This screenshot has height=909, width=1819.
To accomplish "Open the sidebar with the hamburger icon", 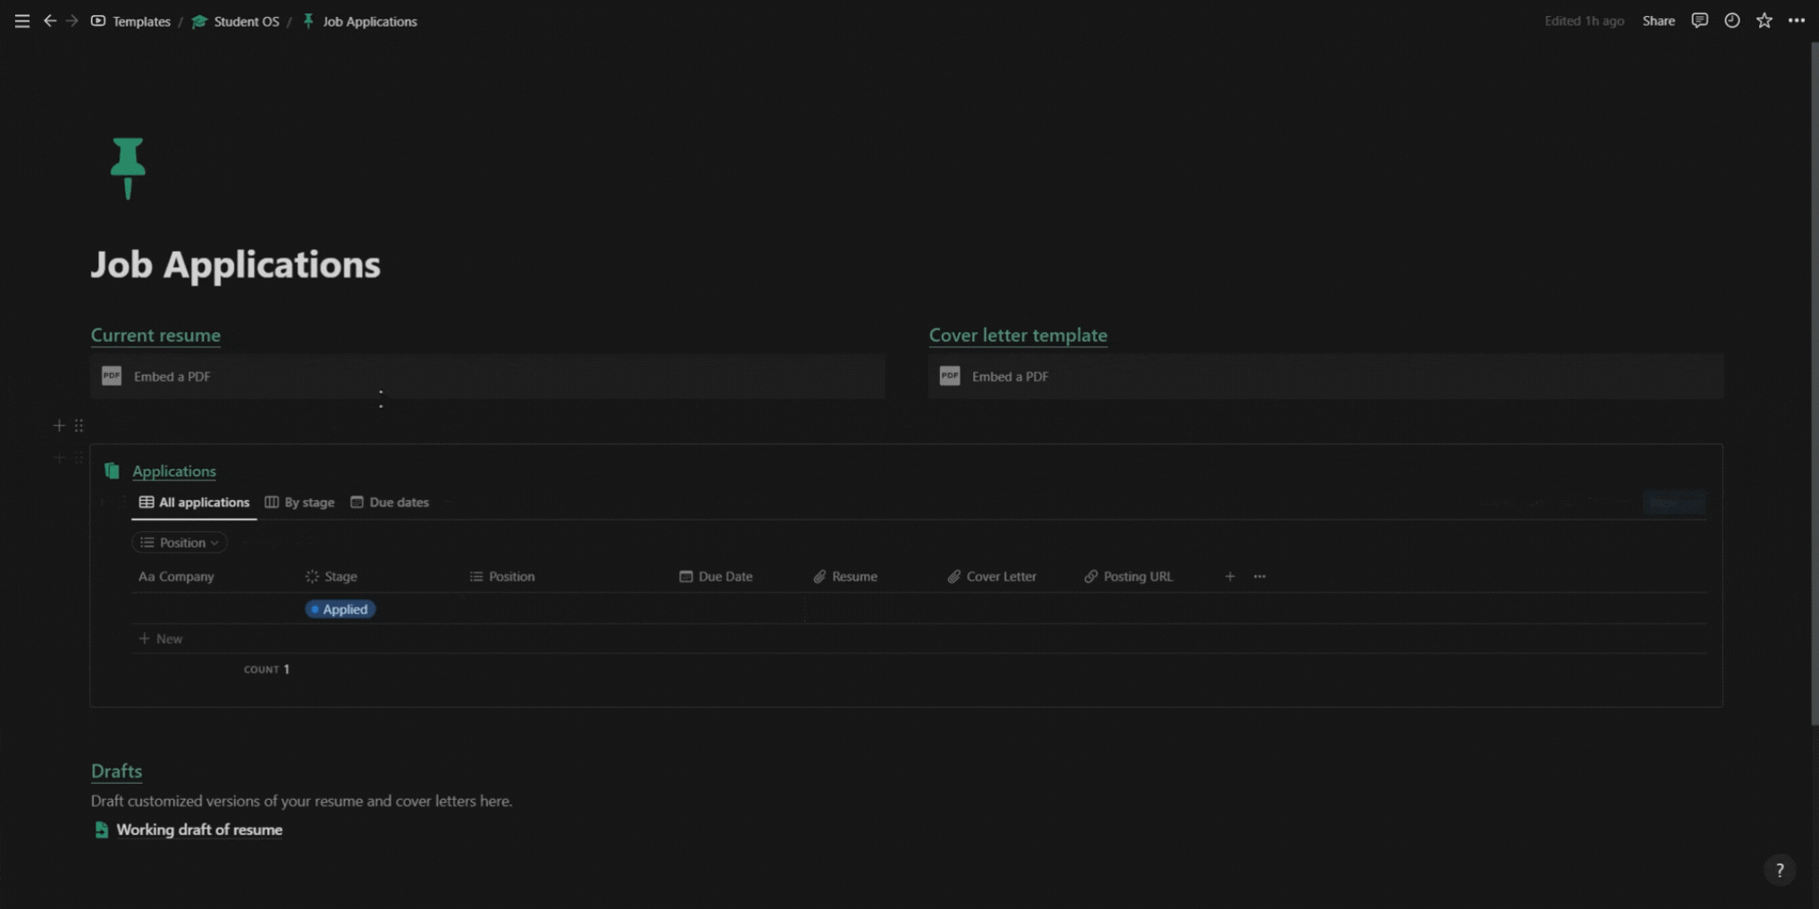I will pyautogui.click(x=21, y=21).
